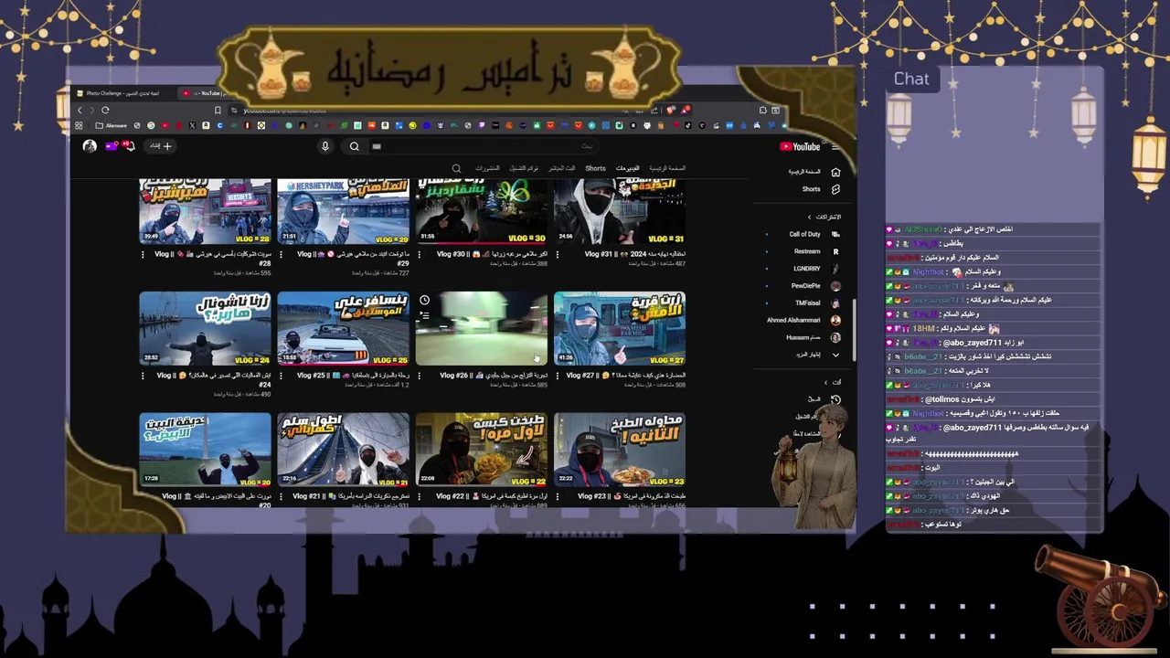Play the VLOG #31 video thumbnail
This screenshot has width=1170, height=658.
(x=620, y=212)
